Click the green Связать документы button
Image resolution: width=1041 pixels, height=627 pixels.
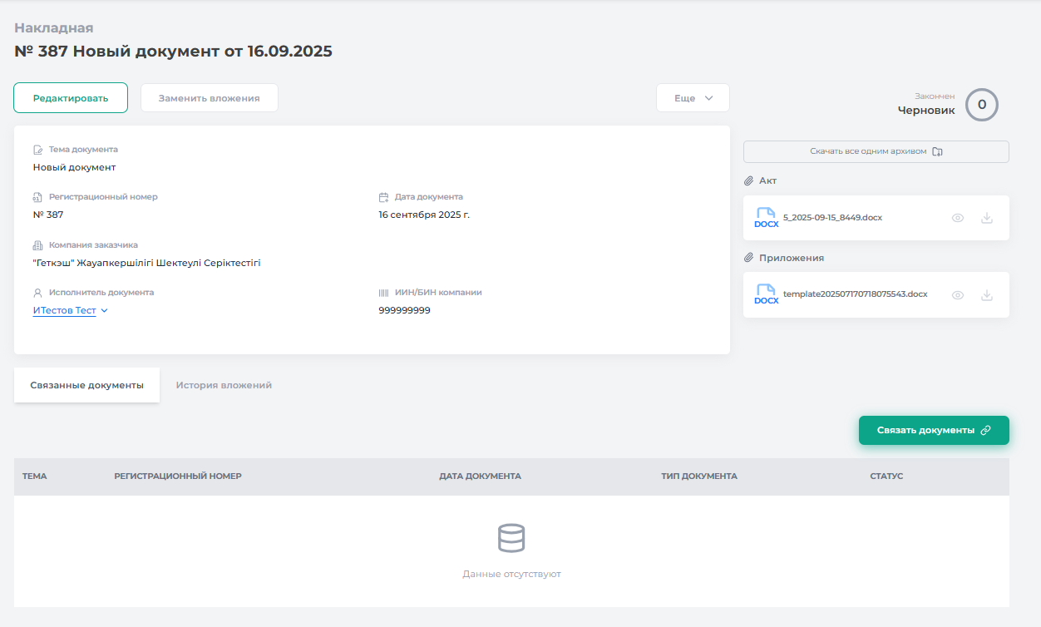933,431
